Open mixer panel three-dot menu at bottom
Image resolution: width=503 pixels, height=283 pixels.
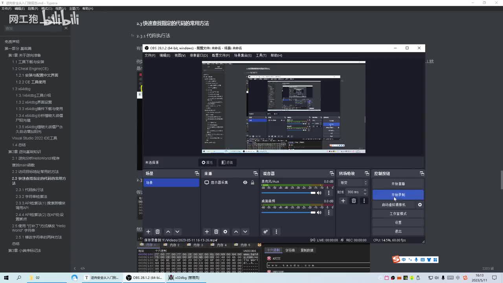tap(276, 232)
